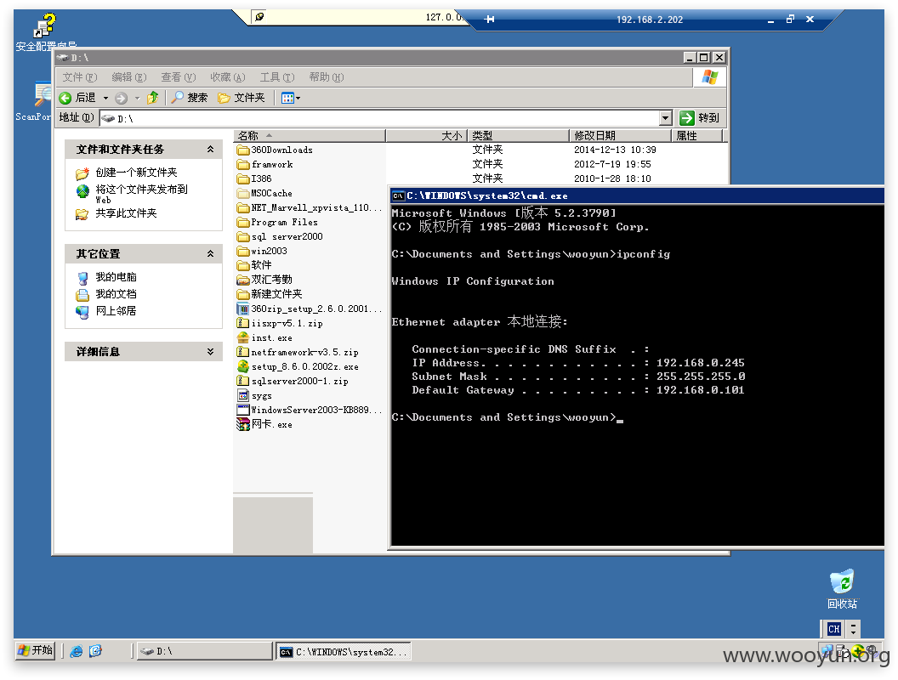Launch Internet Explorer from quick launch
This screenshot has height=680, width=898.
[77, 651]
